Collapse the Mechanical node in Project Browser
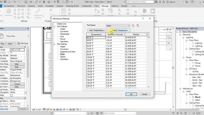204x115 pixels. 180,89
